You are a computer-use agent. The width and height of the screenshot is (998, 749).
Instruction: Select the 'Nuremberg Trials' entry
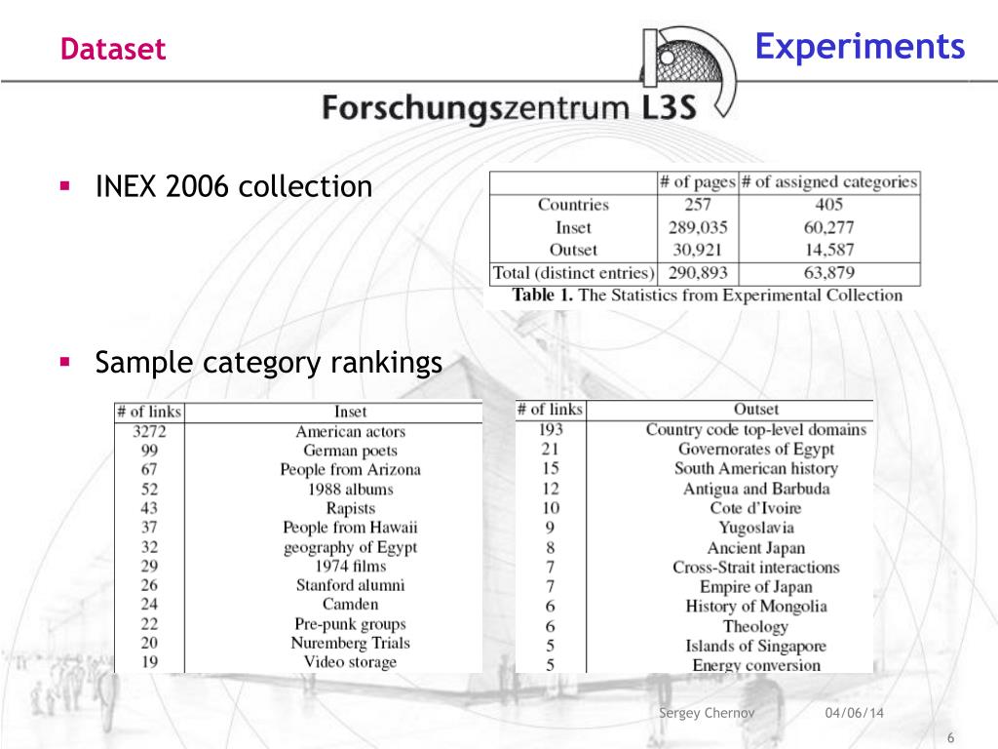(350, 643)
